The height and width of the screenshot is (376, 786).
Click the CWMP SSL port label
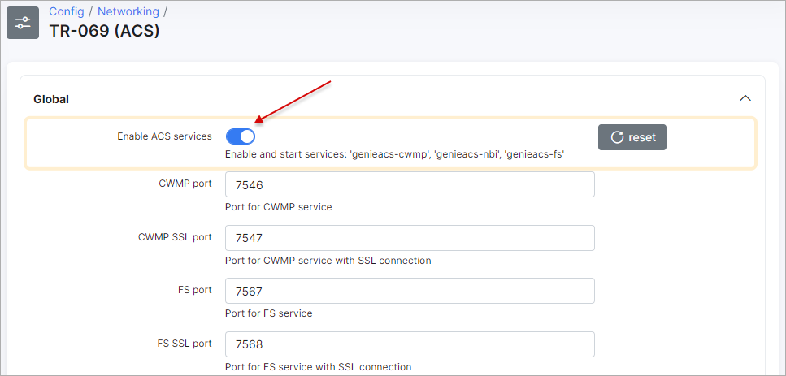click(x=175, y=237)
